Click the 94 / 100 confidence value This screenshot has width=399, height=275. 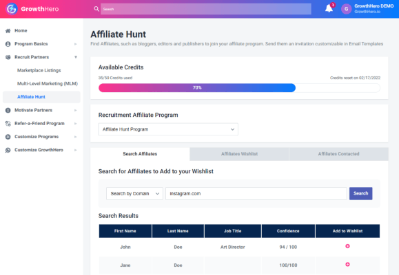point(288,247)
